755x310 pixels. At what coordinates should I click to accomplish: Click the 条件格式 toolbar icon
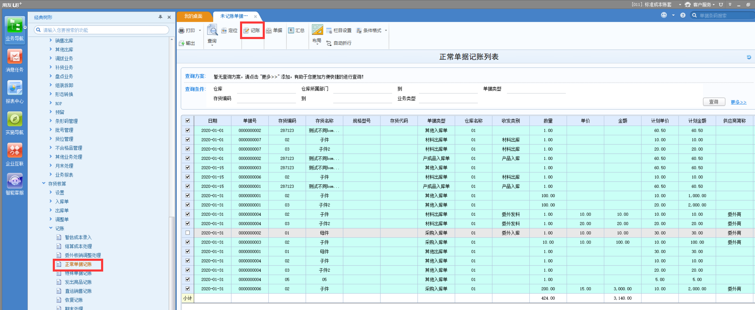359,30
